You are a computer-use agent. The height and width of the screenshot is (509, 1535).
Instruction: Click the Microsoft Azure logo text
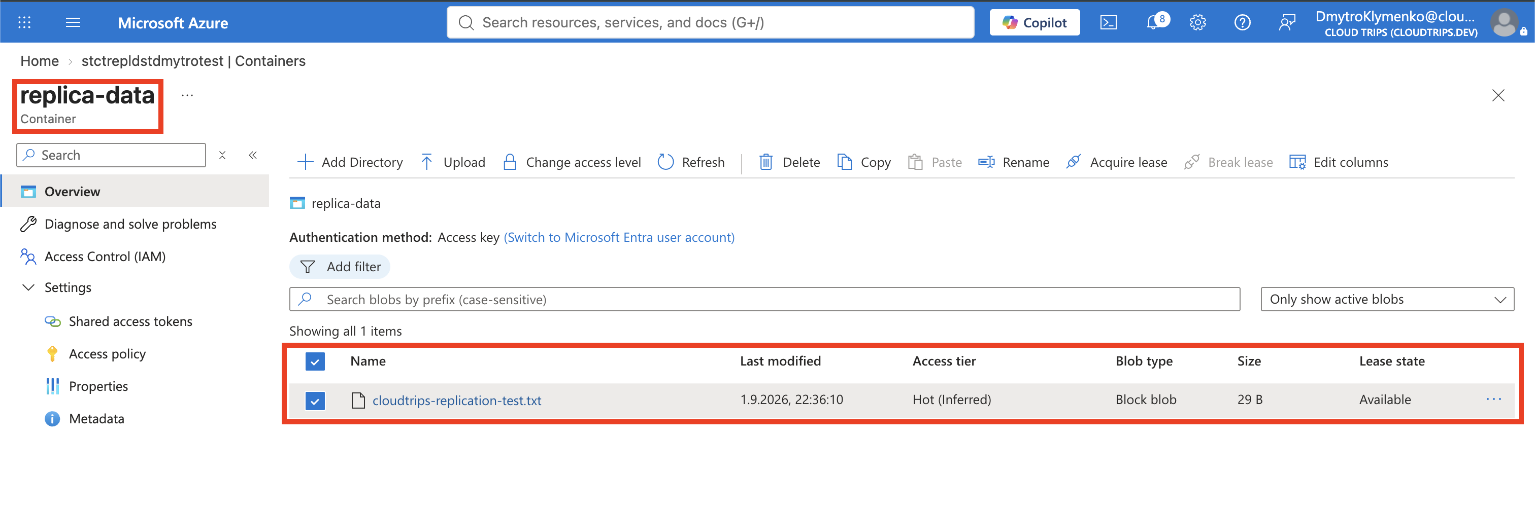[173, 23]
